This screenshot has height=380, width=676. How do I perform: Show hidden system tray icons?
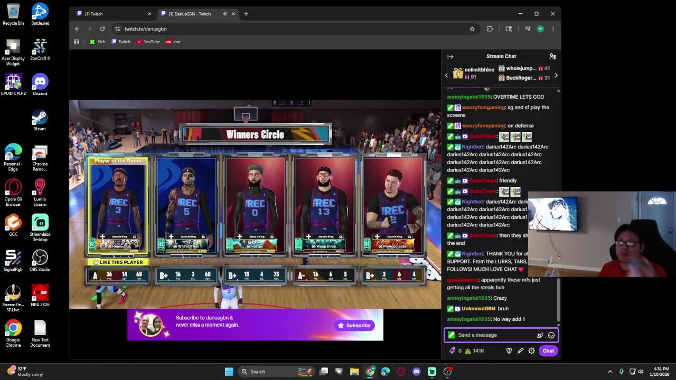pos(610,372)
